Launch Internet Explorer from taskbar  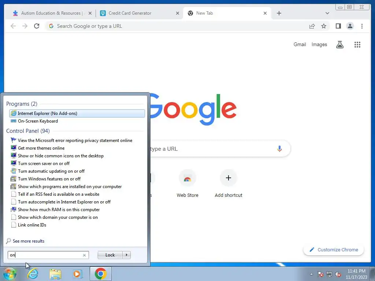(33, 274)
